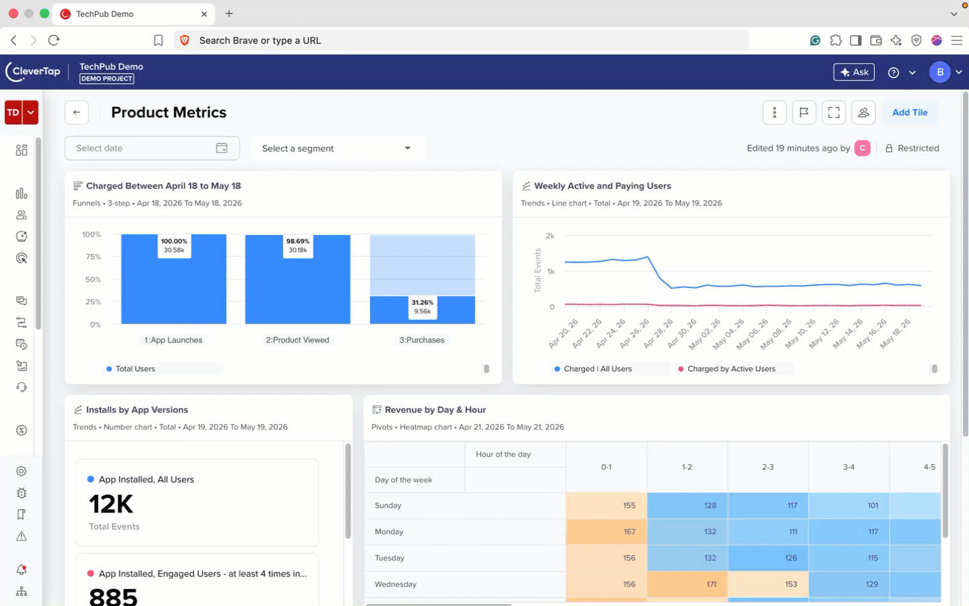969x606 pixels.
Task: Toggle the browser sidebar panel icon
Action: (x=856, y=40)
